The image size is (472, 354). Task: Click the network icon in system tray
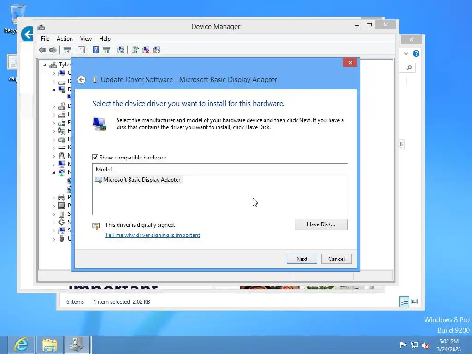pos(414,345)
